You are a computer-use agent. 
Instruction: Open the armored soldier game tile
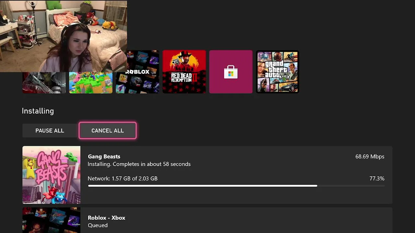tap(44, 83)
